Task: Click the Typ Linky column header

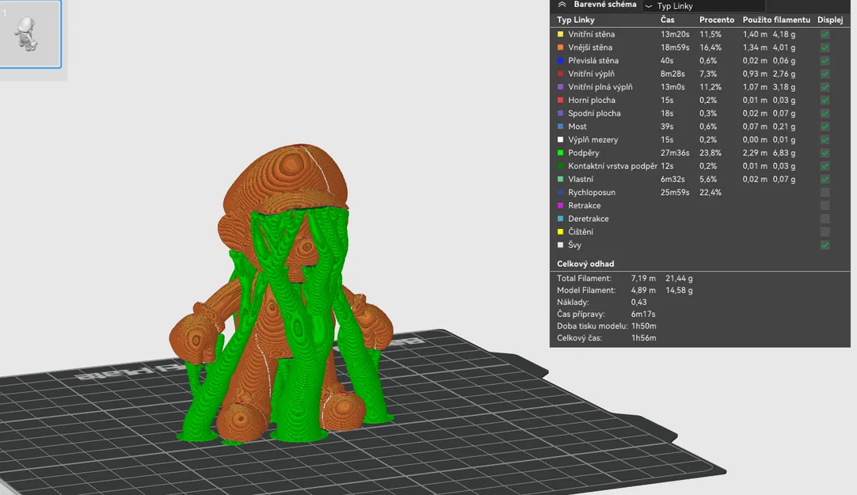Action: 576,20
